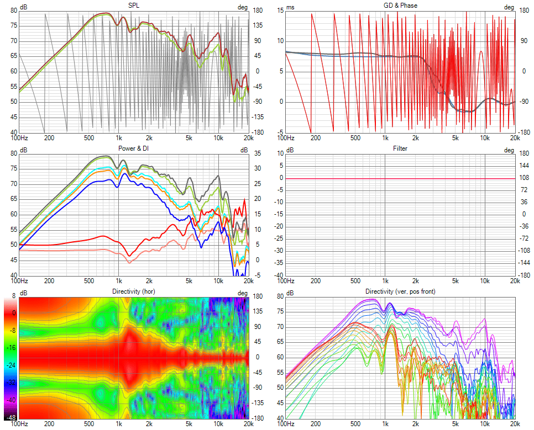Click the flat red 0 dB line in the Filter chart
Image resolution: width=534 pixels, height=430 pixels.
400,178
